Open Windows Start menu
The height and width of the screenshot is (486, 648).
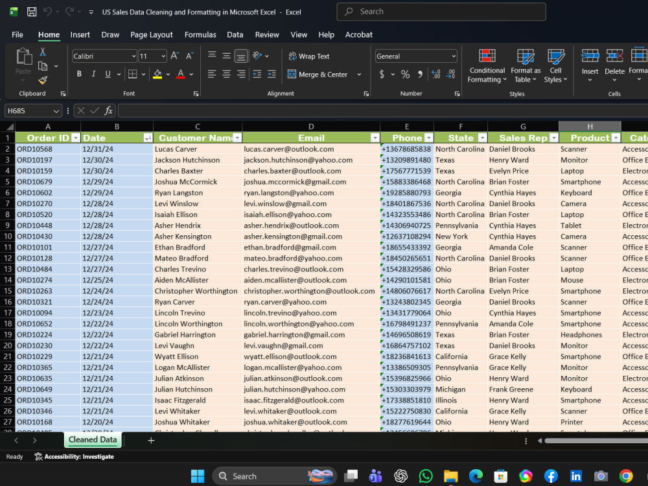click(x=198, y=476)
